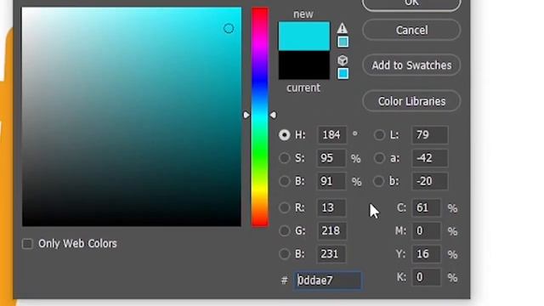Click the brightness field showing 91
Screen dimensions: 544x306
click(x=331, y=181)
